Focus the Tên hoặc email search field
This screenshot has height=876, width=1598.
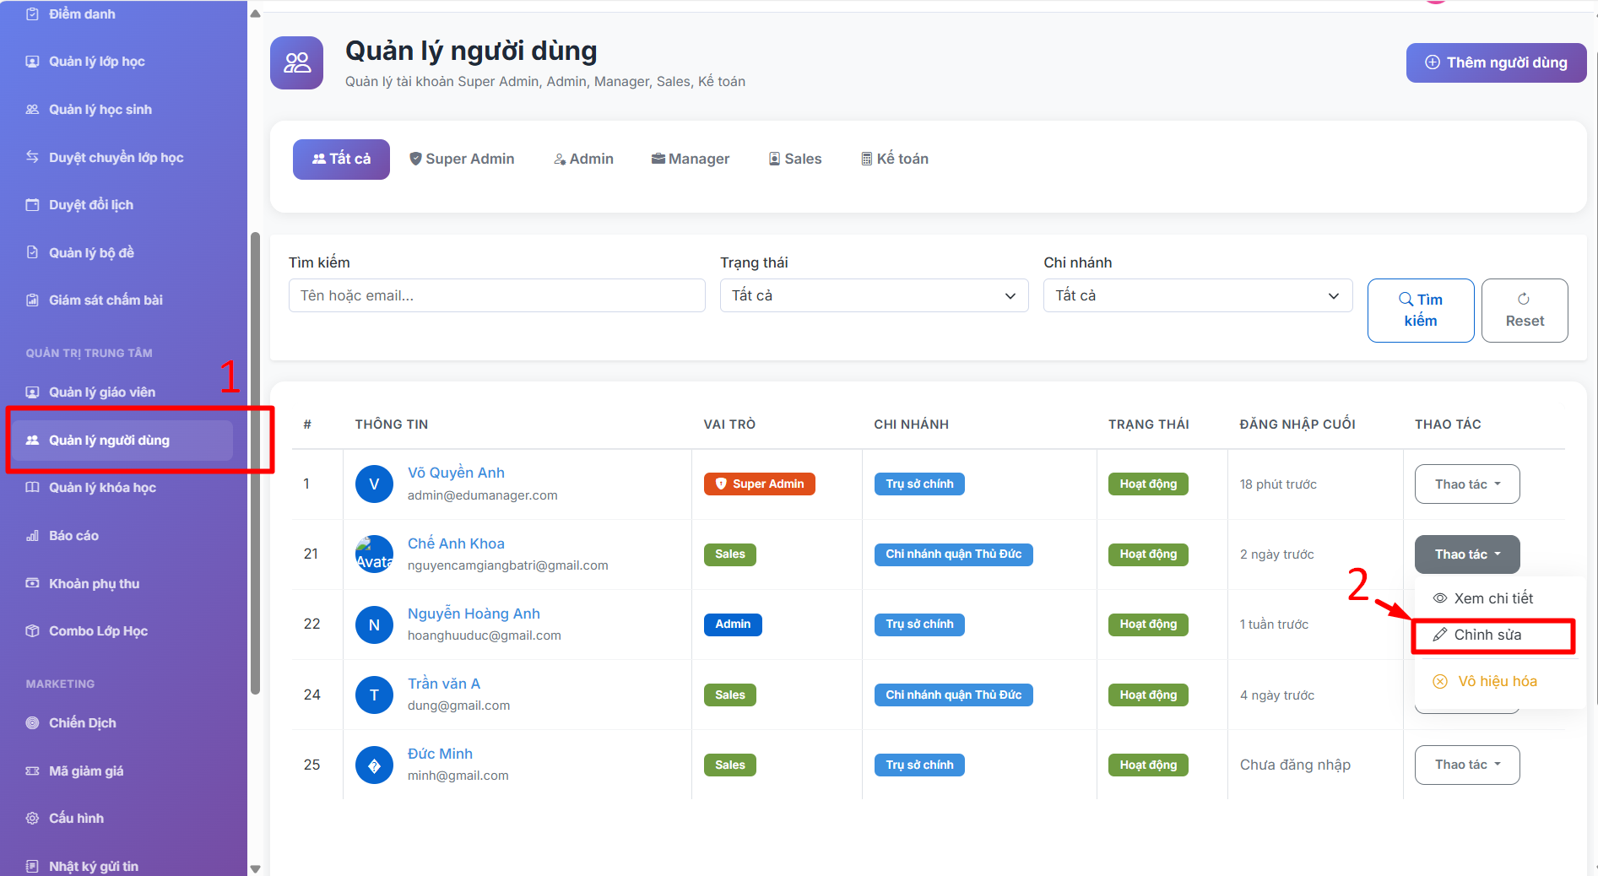[496, 295]
